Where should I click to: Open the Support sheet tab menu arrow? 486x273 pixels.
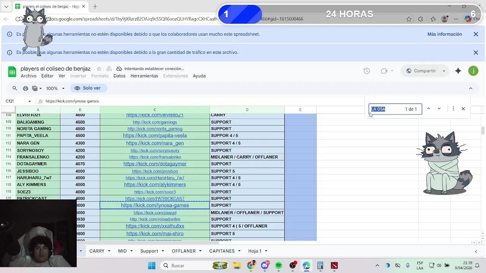tap(163, 251)
